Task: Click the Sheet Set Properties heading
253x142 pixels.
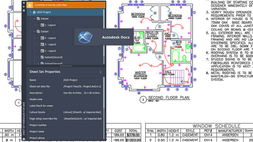Action: coord(45,72)
